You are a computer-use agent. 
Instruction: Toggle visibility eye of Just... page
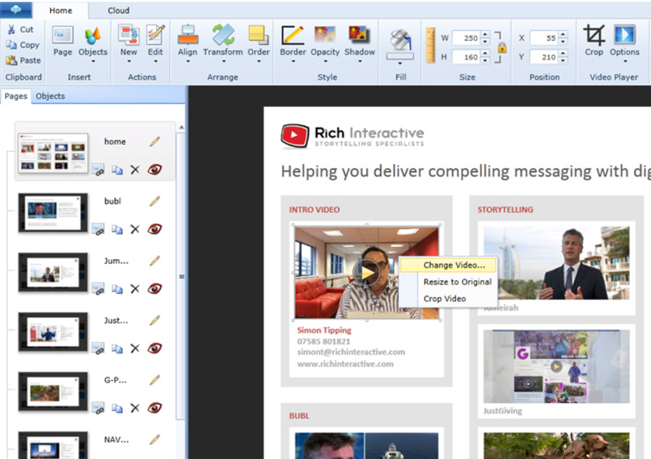155,349
